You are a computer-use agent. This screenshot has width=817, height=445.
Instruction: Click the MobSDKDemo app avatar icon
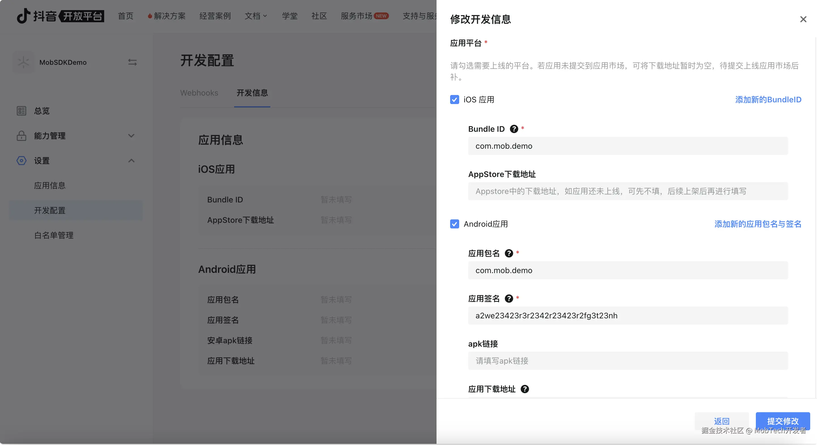(x=23, y=62)
